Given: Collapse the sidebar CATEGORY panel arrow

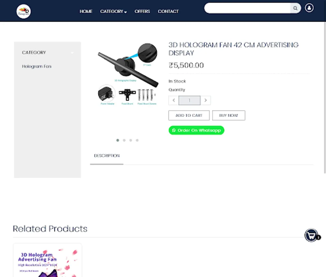Looking at the screenshot, I should pyautogui.click(x=72, y=53).
